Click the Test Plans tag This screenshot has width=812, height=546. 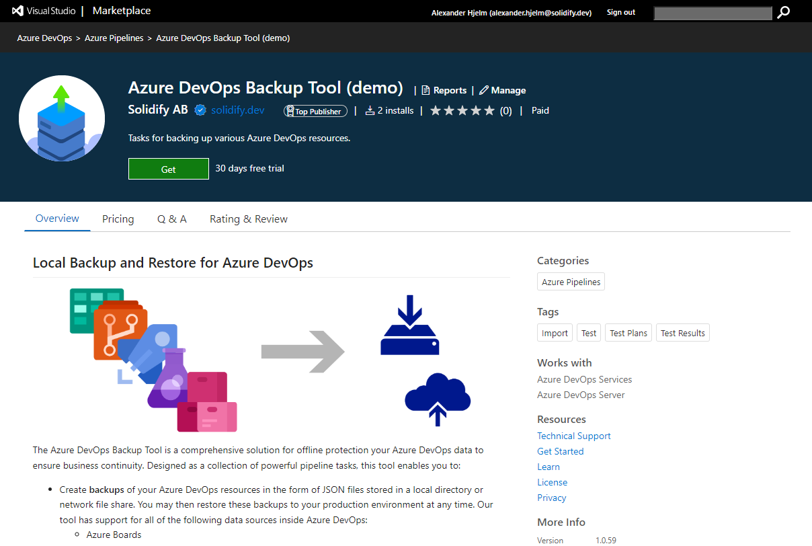628,333
